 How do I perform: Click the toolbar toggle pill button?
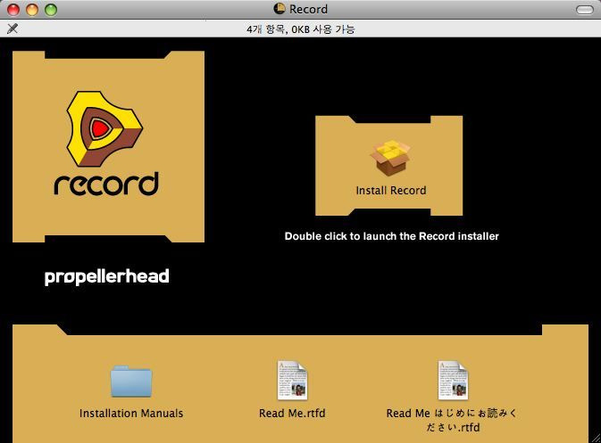click(x=585, y=10)
